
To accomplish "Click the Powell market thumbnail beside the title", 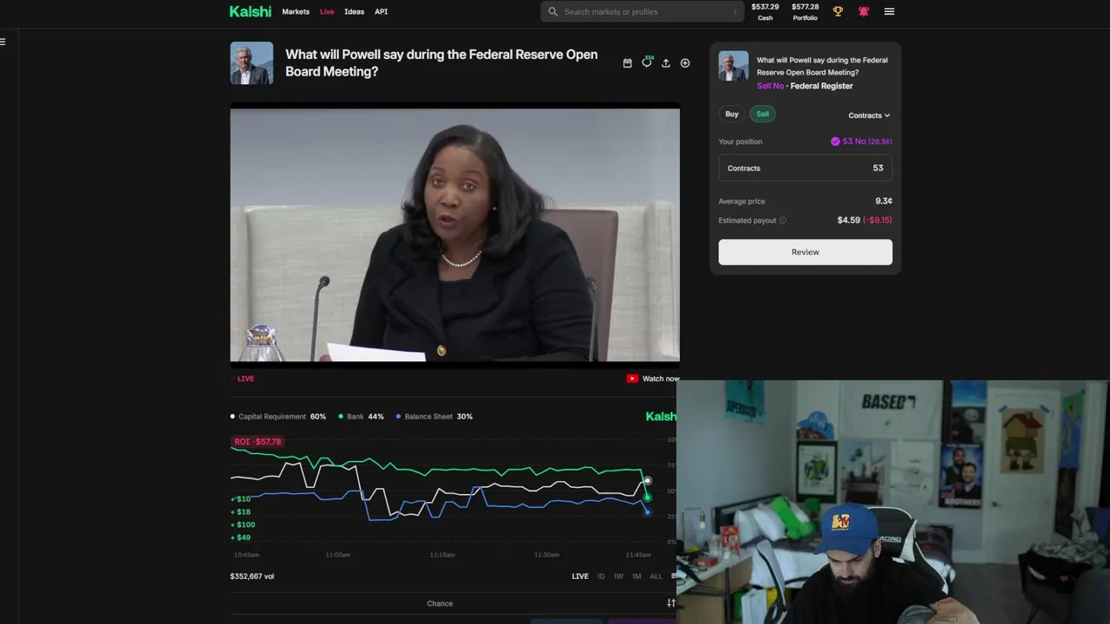I will pyautogui.click(x=251, y=63).
